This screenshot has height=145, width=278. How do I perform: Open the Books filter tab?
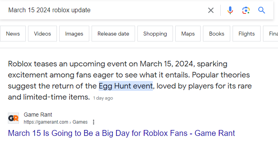pyautogui.click(x=216, y=34)
